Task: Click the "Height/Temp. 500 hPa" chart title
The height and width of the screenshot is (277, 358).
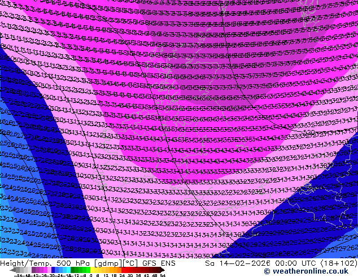Action: pos(46,263)
